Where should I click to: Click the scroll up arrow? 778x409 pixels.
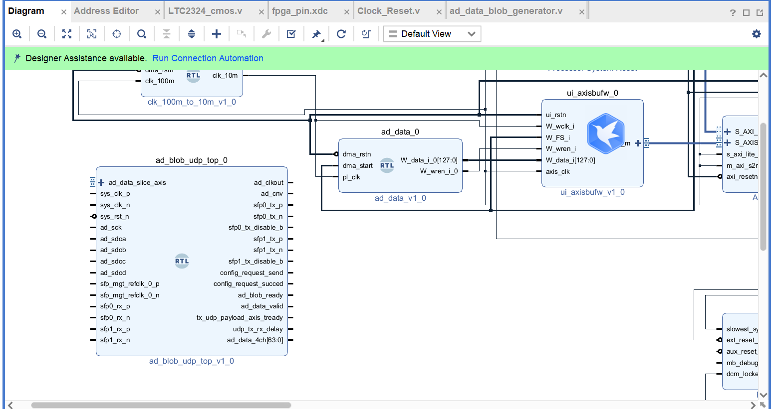(763, 75)
